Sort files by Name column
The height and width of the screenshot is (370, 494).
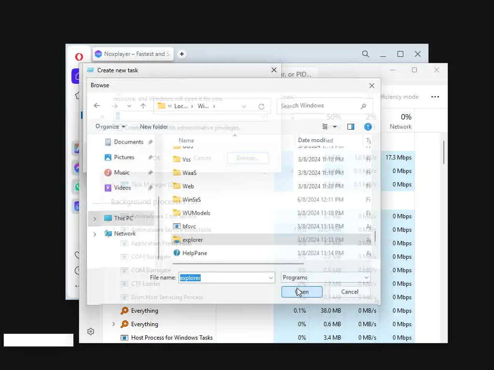pyautogui.click(x=186, y=140)
